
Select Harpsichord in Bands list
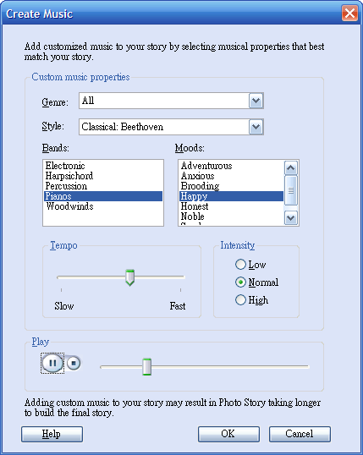point(103,176)
